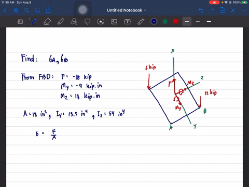Go back to the documents library
249x187 pixels.
(x=5, y=10)
